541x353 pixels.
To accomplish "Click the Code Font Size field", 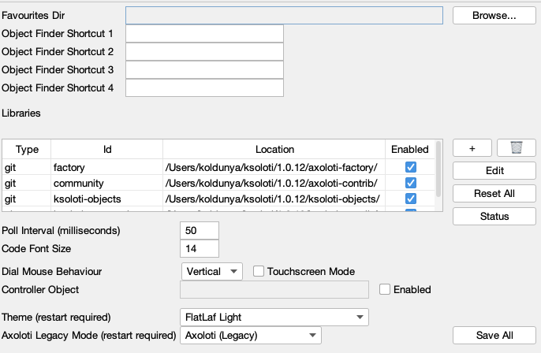I will tap(200, 248).
